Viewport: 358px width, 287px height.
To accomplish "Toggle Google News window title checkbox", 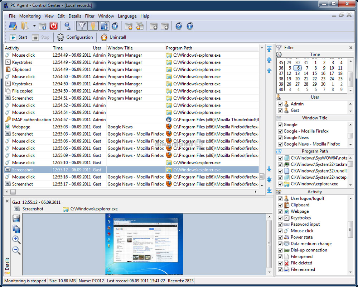I will [280, 137].
